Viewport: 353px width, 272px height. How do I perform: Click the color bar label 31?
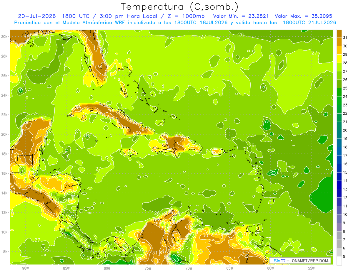(x=345, y=37)
